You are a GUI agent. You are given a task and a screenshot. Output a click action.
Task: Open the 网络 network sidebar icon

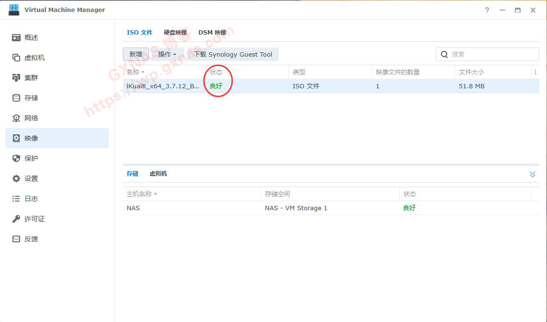(x=16, y=118)
